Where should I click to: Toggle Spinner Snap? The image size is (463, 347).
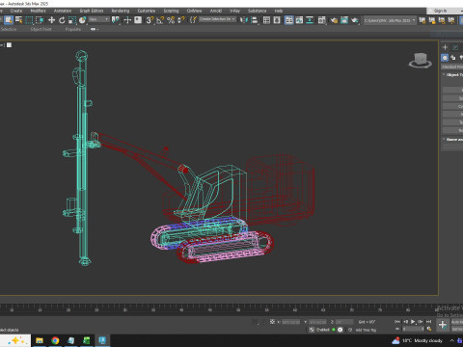(181, 20)
